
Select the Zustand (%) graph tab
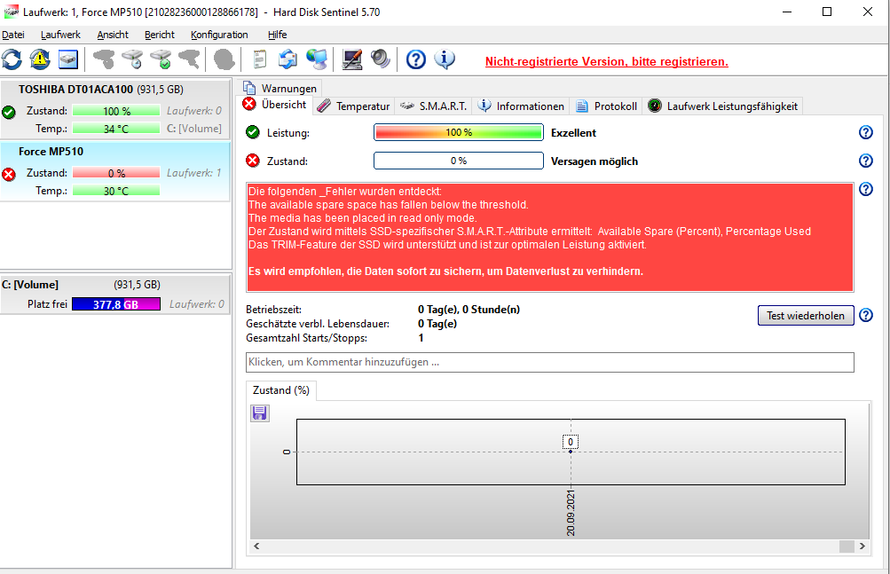pos(281,390)
